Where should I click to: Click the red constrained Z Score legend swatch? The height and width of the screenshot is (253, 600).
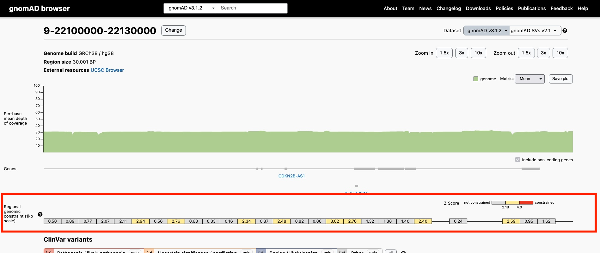click(526, 203)
